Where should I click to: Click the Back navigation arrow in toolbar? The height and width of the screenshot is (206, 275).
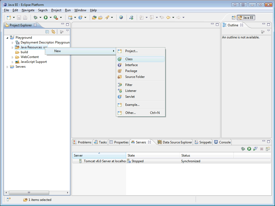point(168,17)
